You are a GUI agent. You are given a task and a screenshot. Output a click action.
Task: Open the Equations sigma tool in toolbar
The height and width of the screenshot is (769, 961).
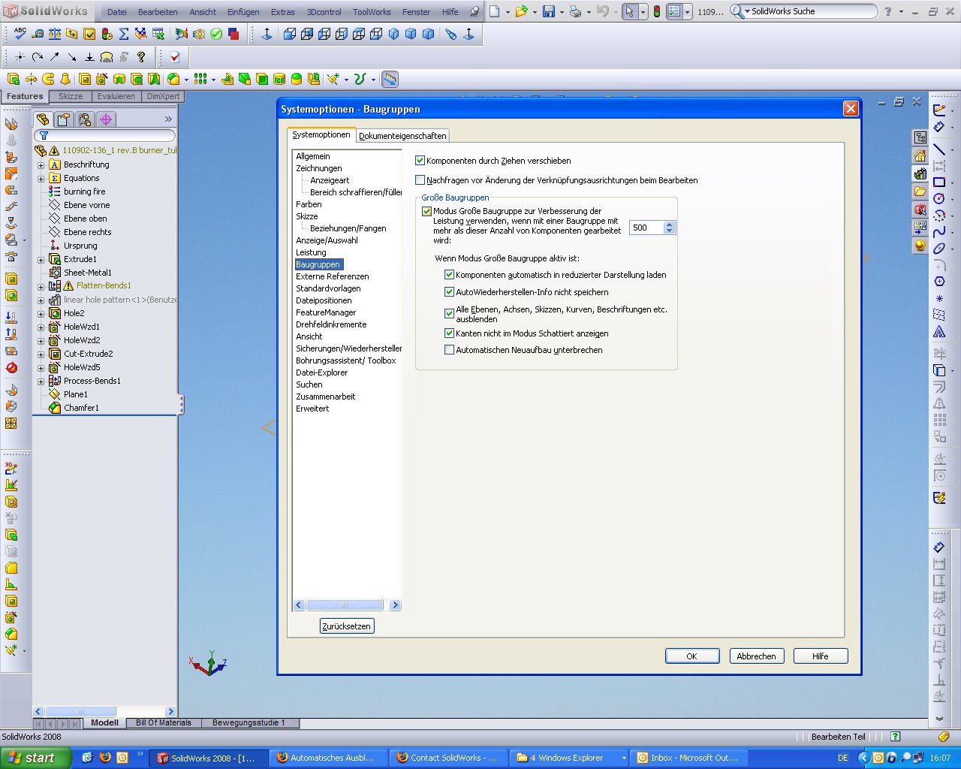tap(124, 34)
